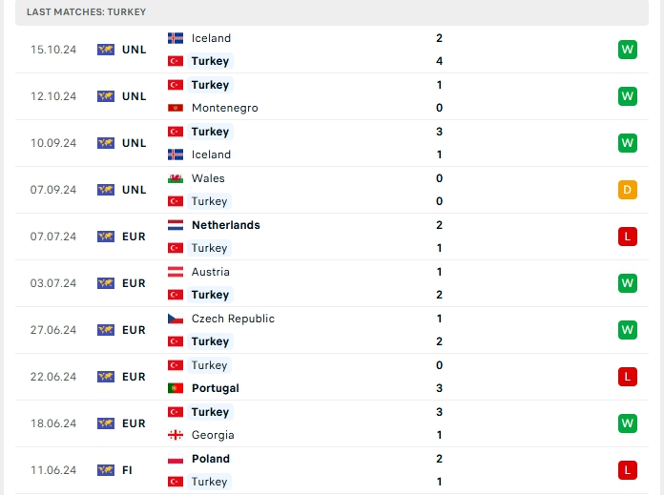Click the Montenegro flag icon
The height and width of the screenshot is (495, 664).
click(x=176, y=108)
